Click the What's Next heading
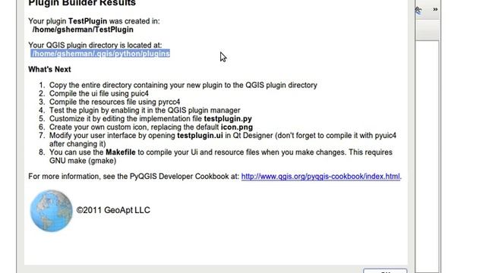Image resolution: width=486 pixels, height=273 pixels. 49,69
